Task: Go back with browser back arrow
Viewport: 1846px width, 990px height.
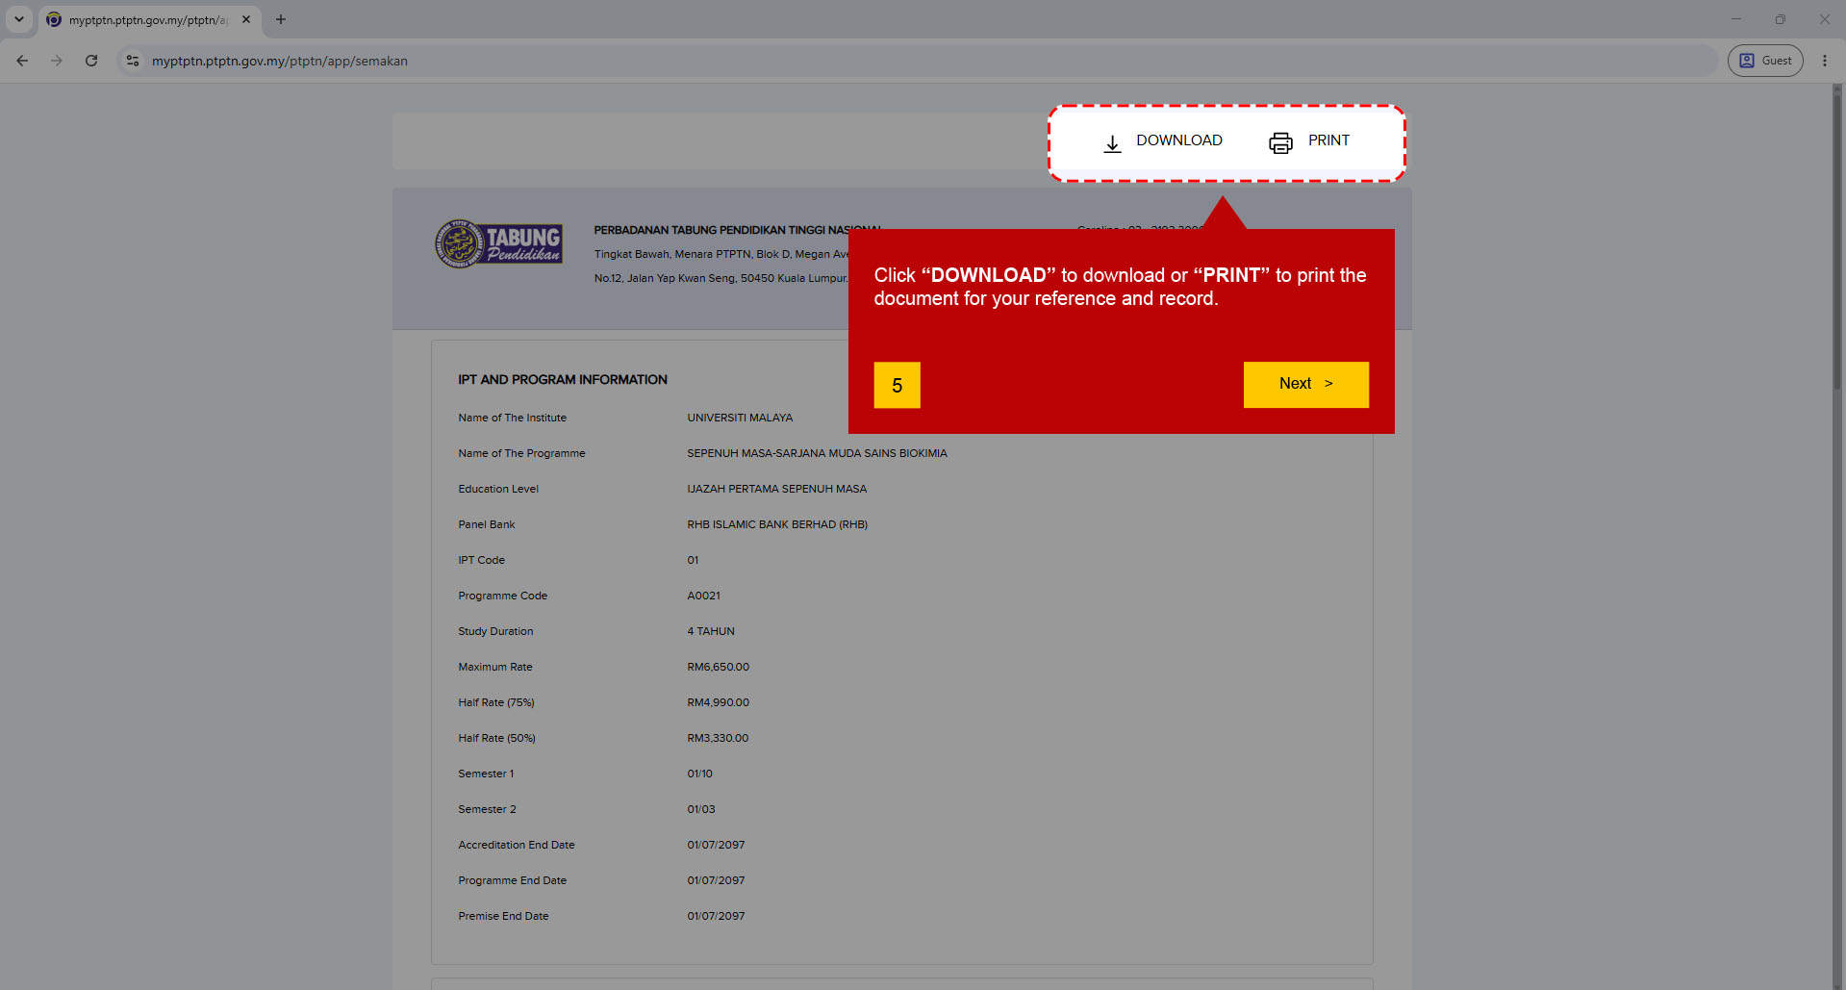Action: pos(22,61)
